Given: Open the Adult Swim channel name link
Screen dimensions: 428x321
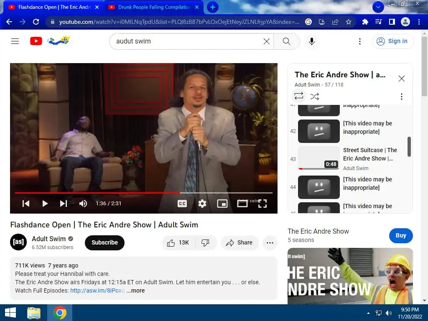Looking at the screenshot, I should point(48,239).
